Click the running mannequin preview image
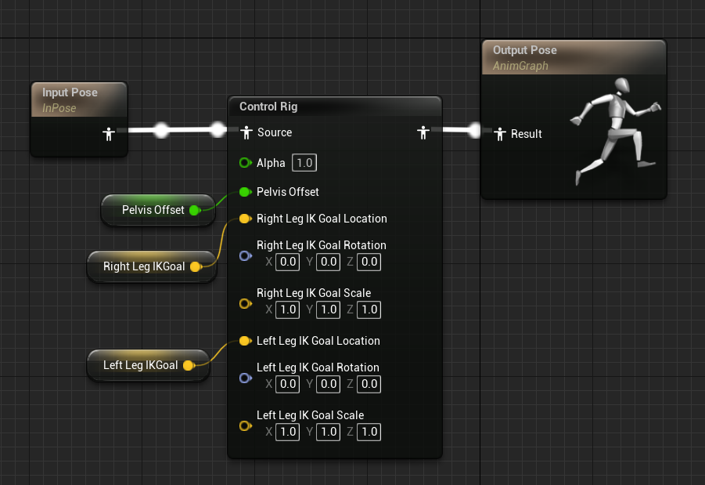Viewport: 705px width, 485px height. (x=616, y=131)
